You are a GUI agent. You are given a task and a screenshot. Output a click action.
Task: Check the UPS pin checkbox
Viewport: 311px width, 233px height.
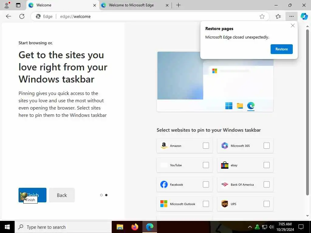pos(266,204)
